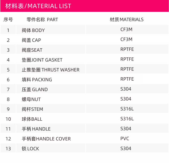Select S316L material in STEM row
Viewport: 169px width, 163px height.
127,109
